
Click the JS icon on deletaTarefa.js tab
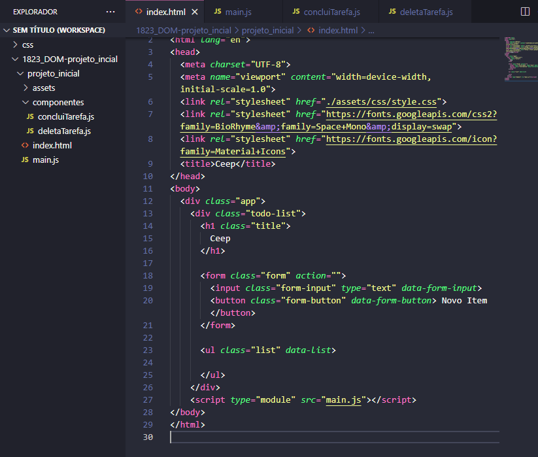[392, 12]
